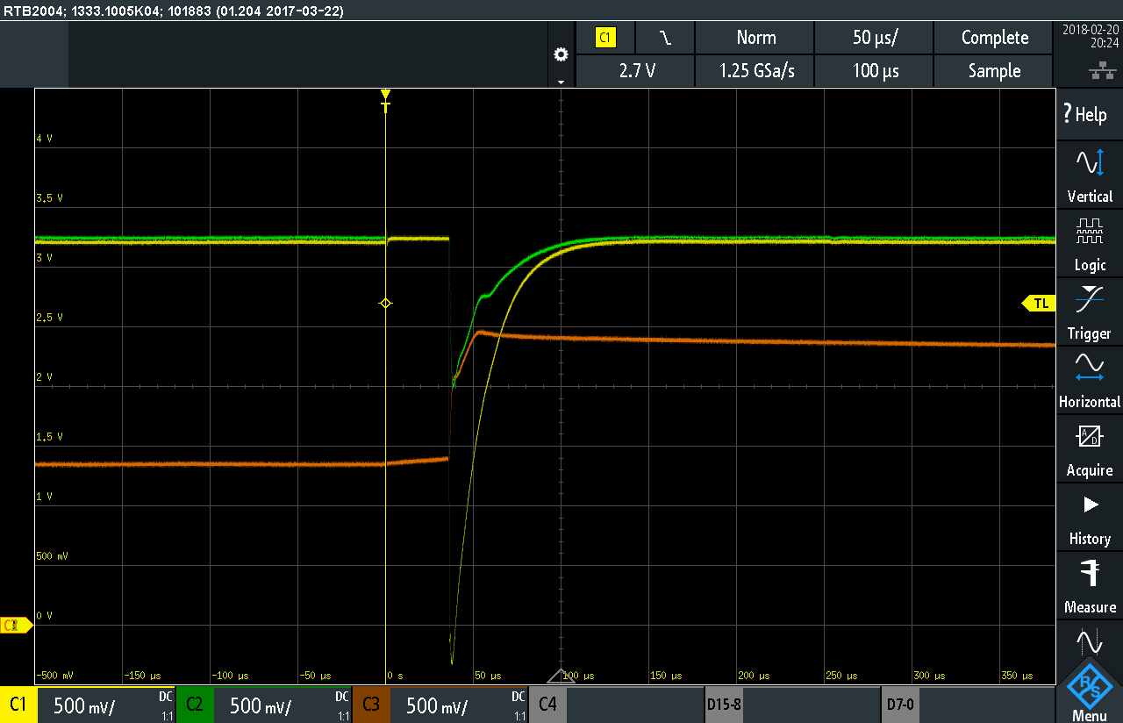This screenshot has width=1123, height=723.
Task: Open the Vertical settings icon
Action: coord(1089,163)
